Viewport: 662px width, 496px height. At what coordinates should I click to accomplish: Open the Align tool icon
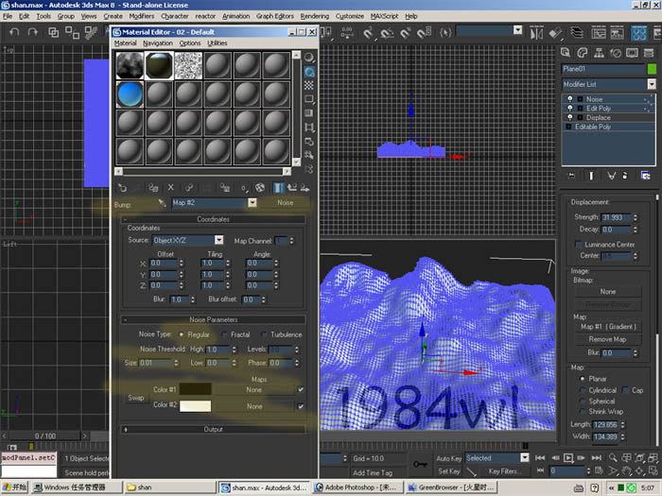click(x=556, y=33)
